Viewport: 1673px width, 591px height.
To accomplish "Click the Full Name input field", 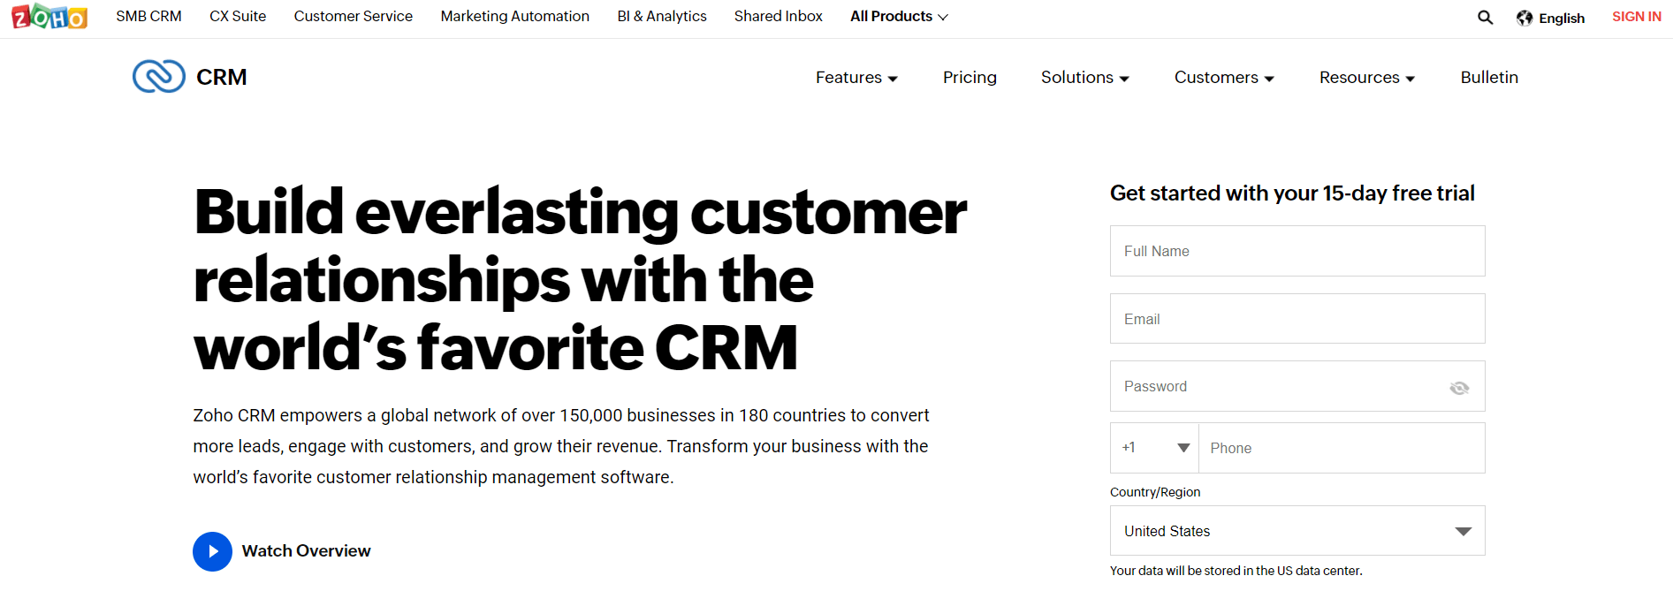I will tap(1297, 251).
